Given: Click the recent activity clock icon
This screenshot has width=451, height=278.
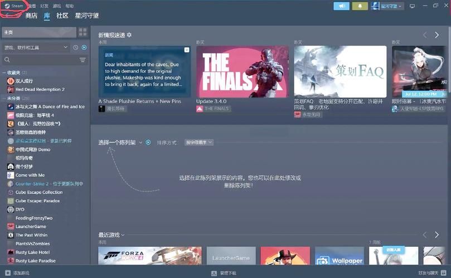Looking at the screenshot, I should click(76, 48).
